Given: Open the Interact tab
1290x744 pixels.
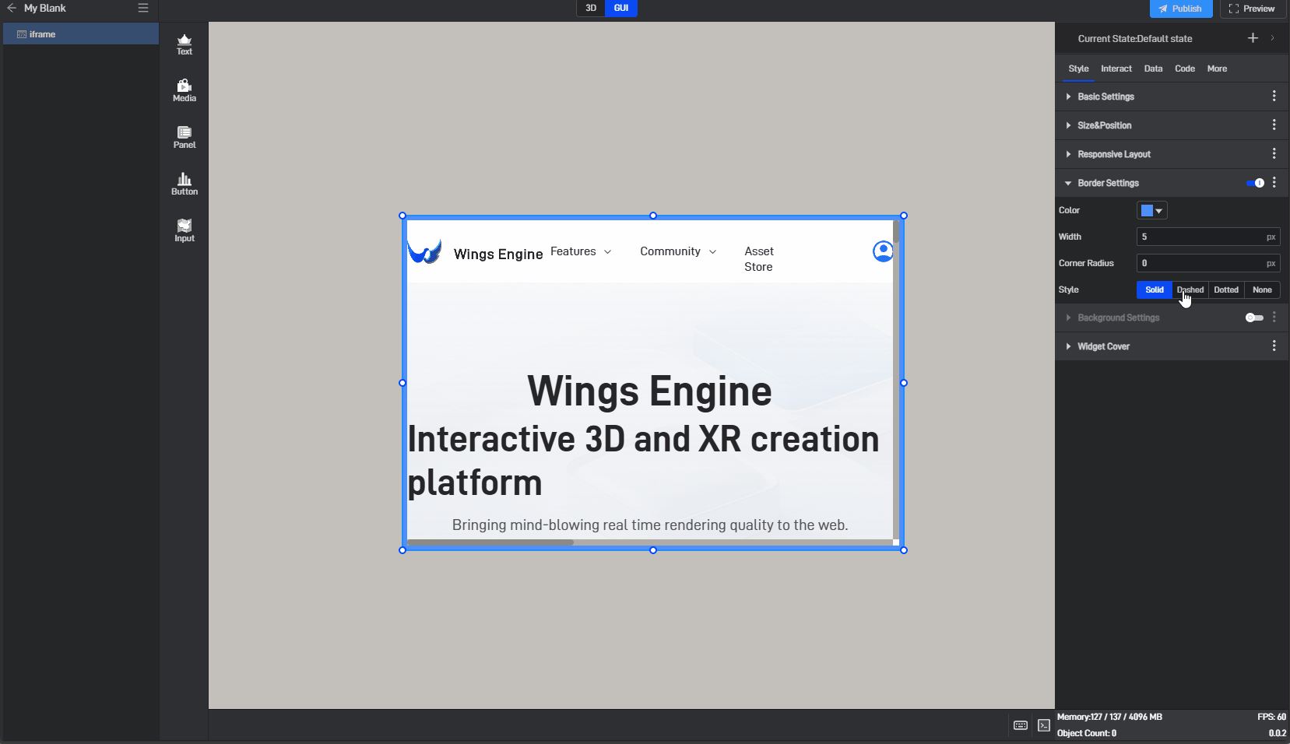Looking at the screenshot, I should (x=1116, y=68).
